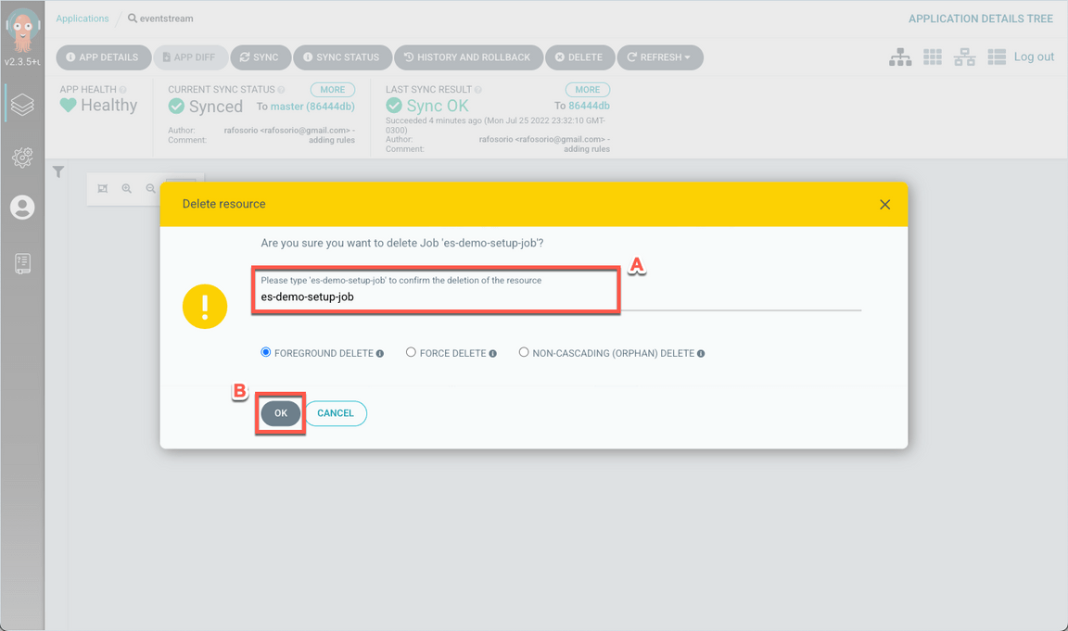Switch to the network view icon
Image resolution: width=1068 pixels, height=631 pixels.
click(964, 57)
